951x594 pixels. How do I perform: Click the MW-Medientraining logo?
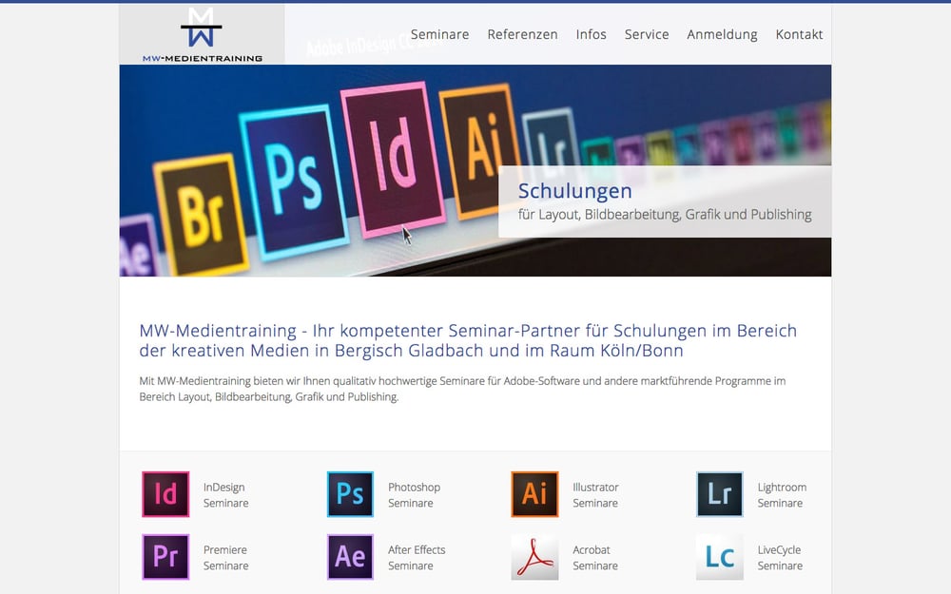[202, 34]
